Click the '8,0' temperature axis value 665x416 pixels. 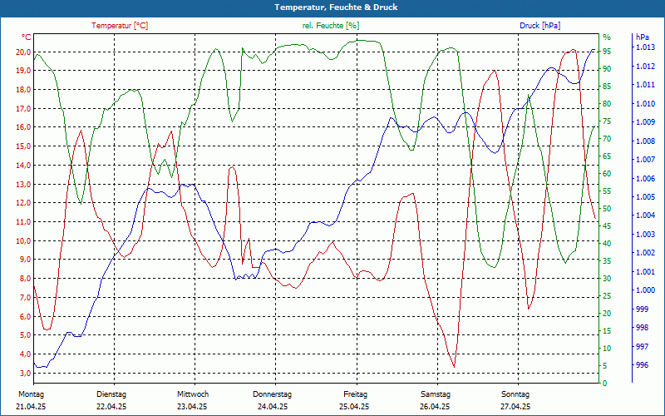coord(25,279)
